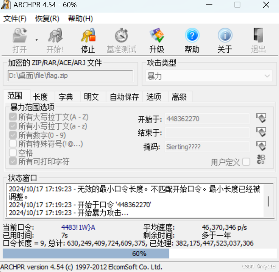Screen dimensions: 279x272
Task: Click the current password value 4483!1W}A
Action: (x=78, y=227)
